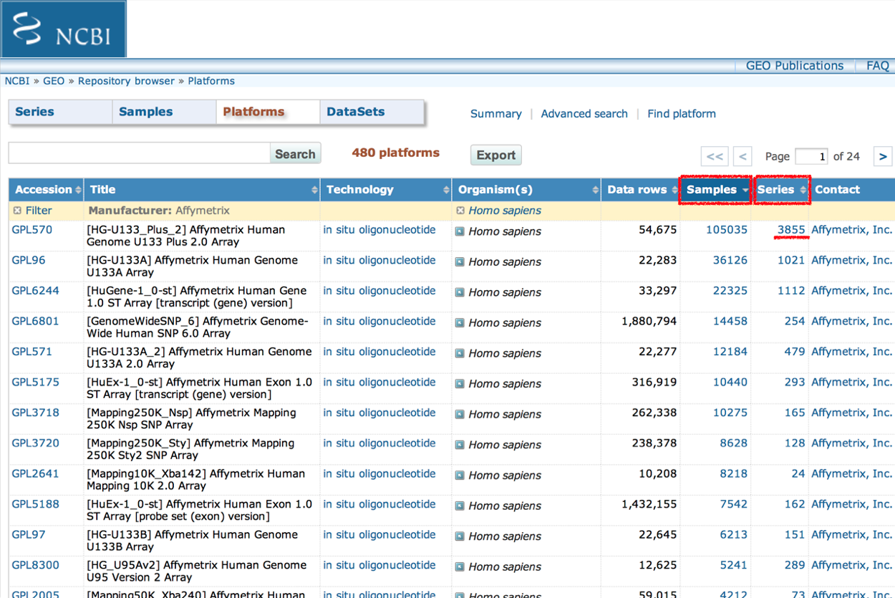The image size is (895, 598).
Task: Select the Platforms tab
Action: [x=268, y=112]
